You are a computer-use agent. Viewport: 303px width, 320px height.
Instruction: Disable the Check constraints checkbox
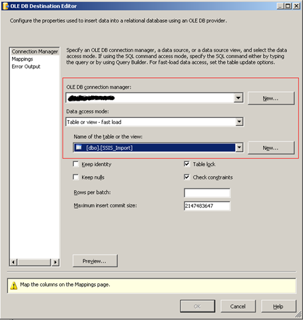(x=186, y=177)
